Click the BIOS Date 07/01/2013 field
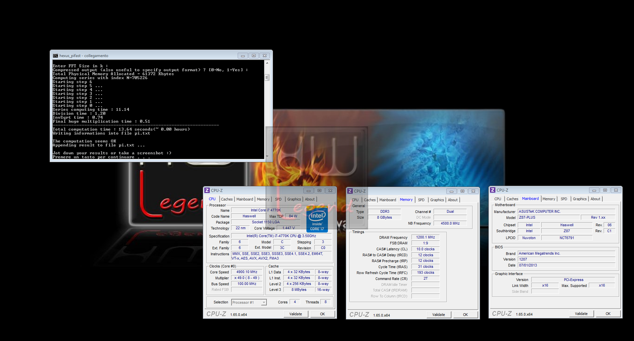 567,265
